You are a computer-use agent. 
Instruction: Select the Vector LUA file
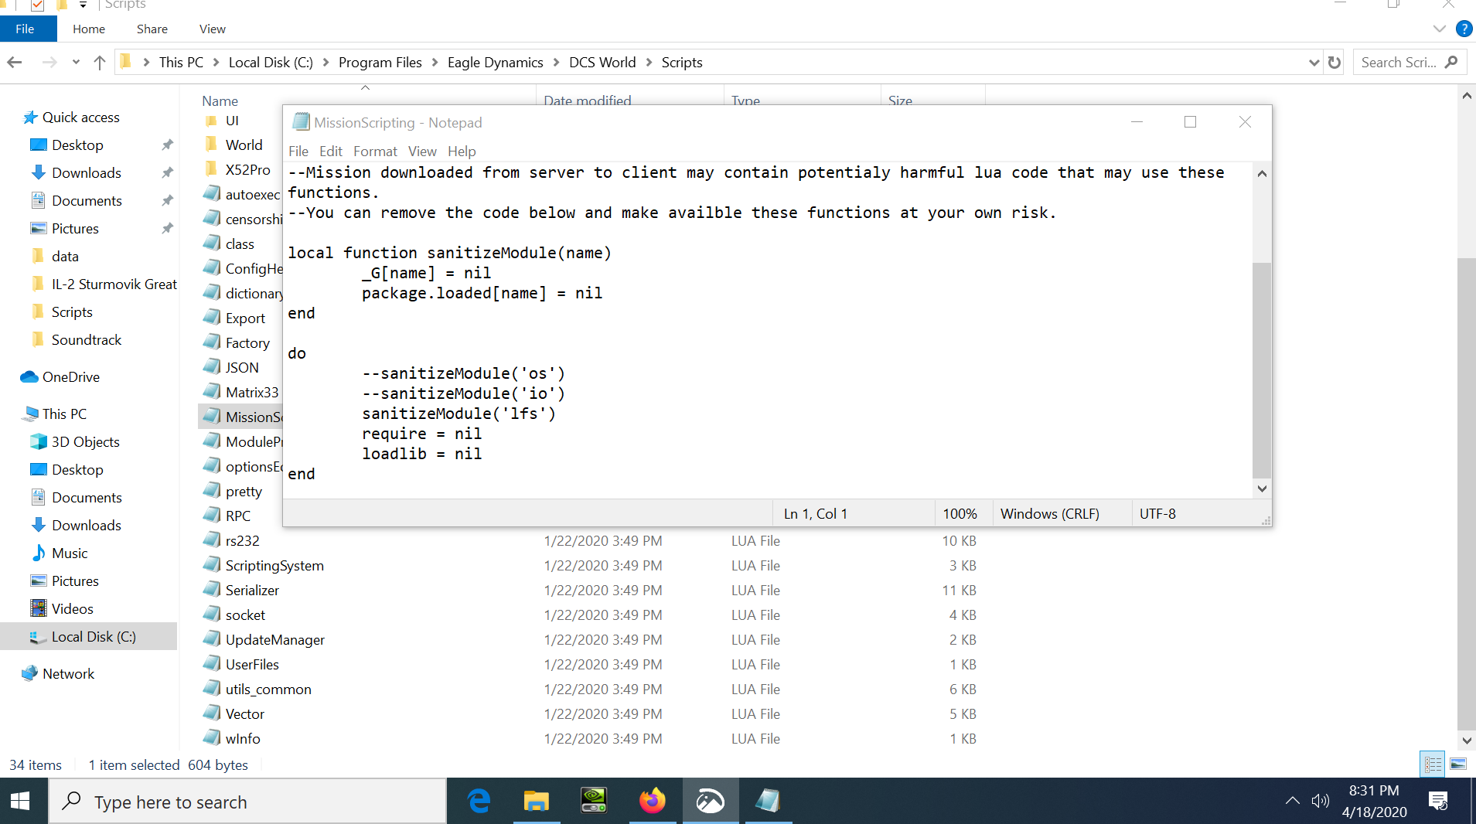click(245, 714)
